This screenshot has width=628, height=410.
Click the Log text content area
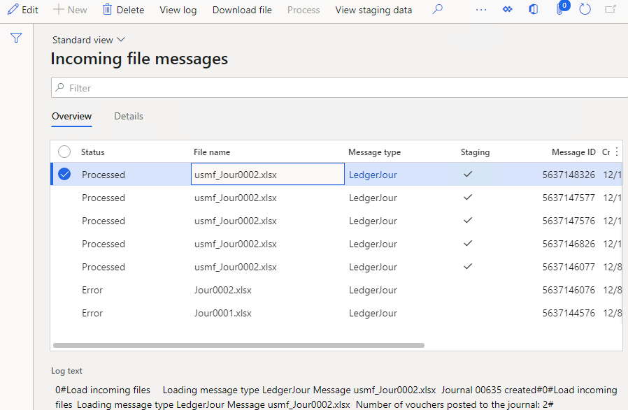point(336,397)
